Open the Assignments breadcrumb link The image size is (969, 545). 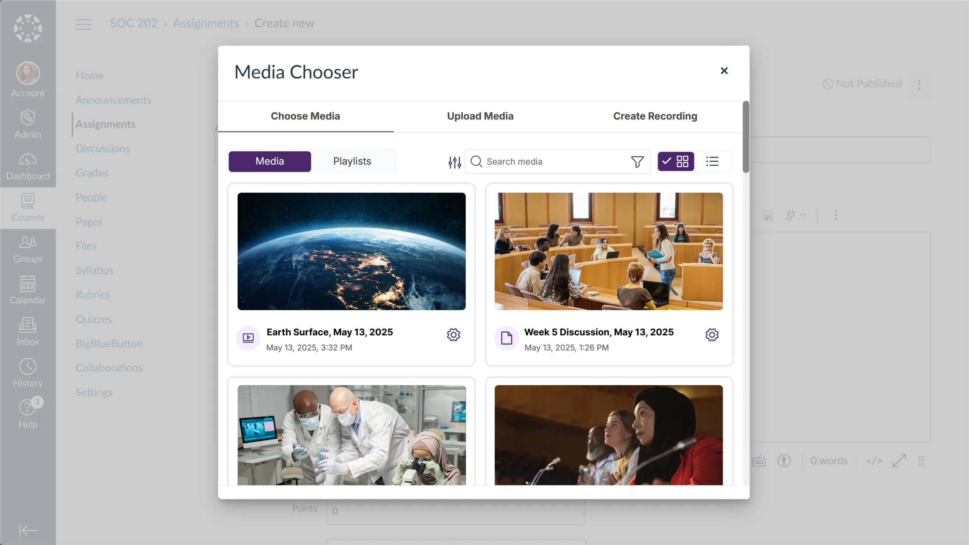click(x=206, y=23)
